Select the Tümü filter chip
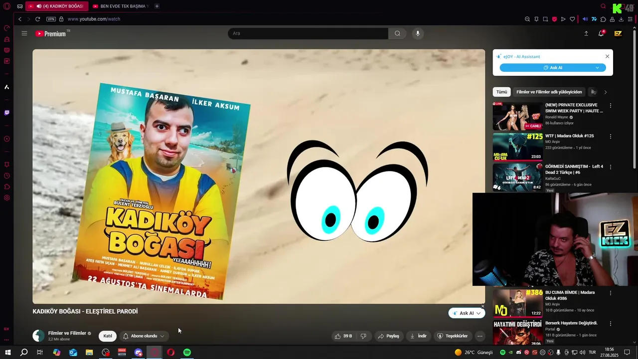The width and height of the screenshot is (638, 359). point(501,92)
